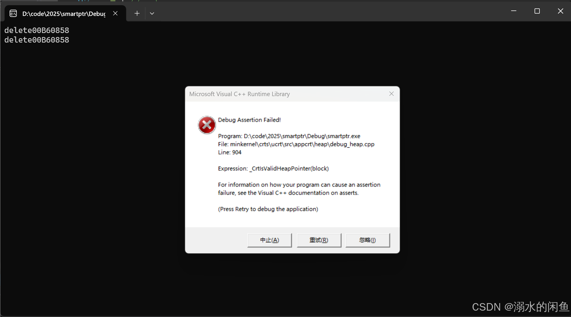The image size is (571, 317).
Task: Click the Program path smartptr.exe line
Action: click(289, 136)
